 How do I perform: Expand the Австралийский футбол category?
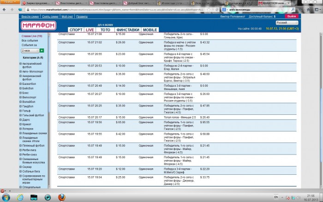coord(20,64)
